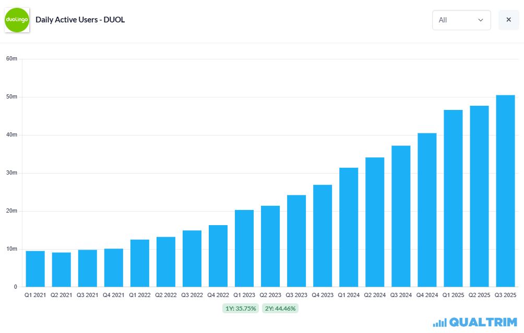Click the Qualtrim logo watermark
Viewport: 524px width, 333px height.
click(x=475, y=323)
